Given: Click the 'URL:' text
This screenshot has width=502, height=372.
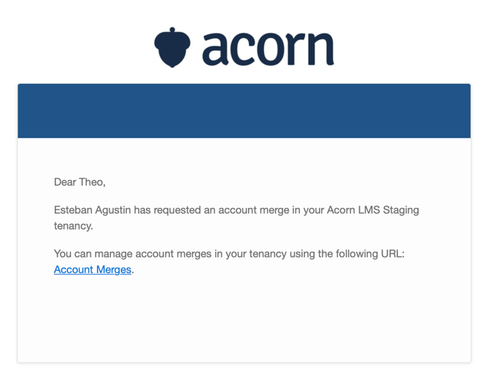Looking at the screenshot, I should [393, 254].
